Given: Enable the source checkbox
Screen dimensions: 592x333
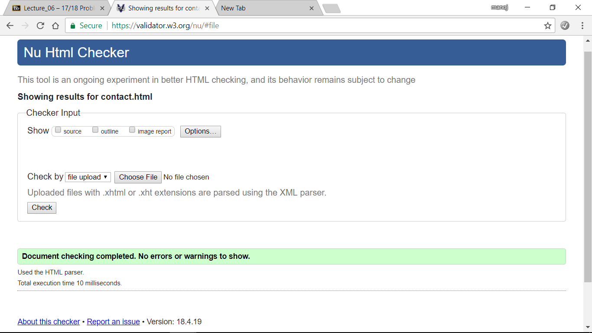Looking at the screenshot, I should [x=58, y=130].
